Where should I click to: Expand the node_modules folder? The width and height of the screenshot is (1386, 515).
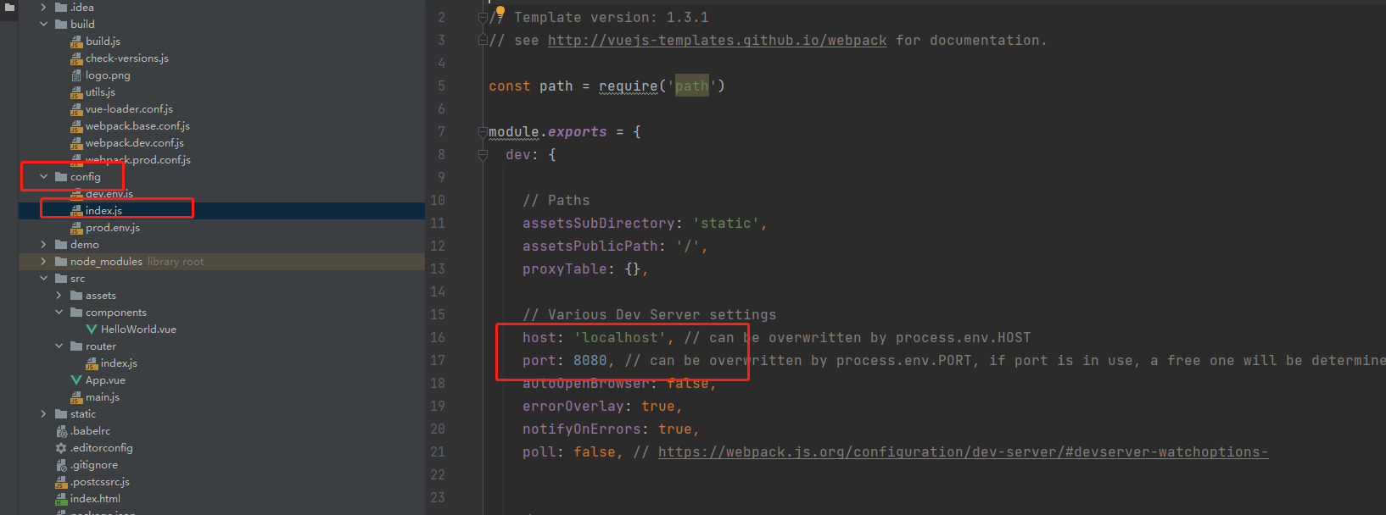tap(44, 262)
